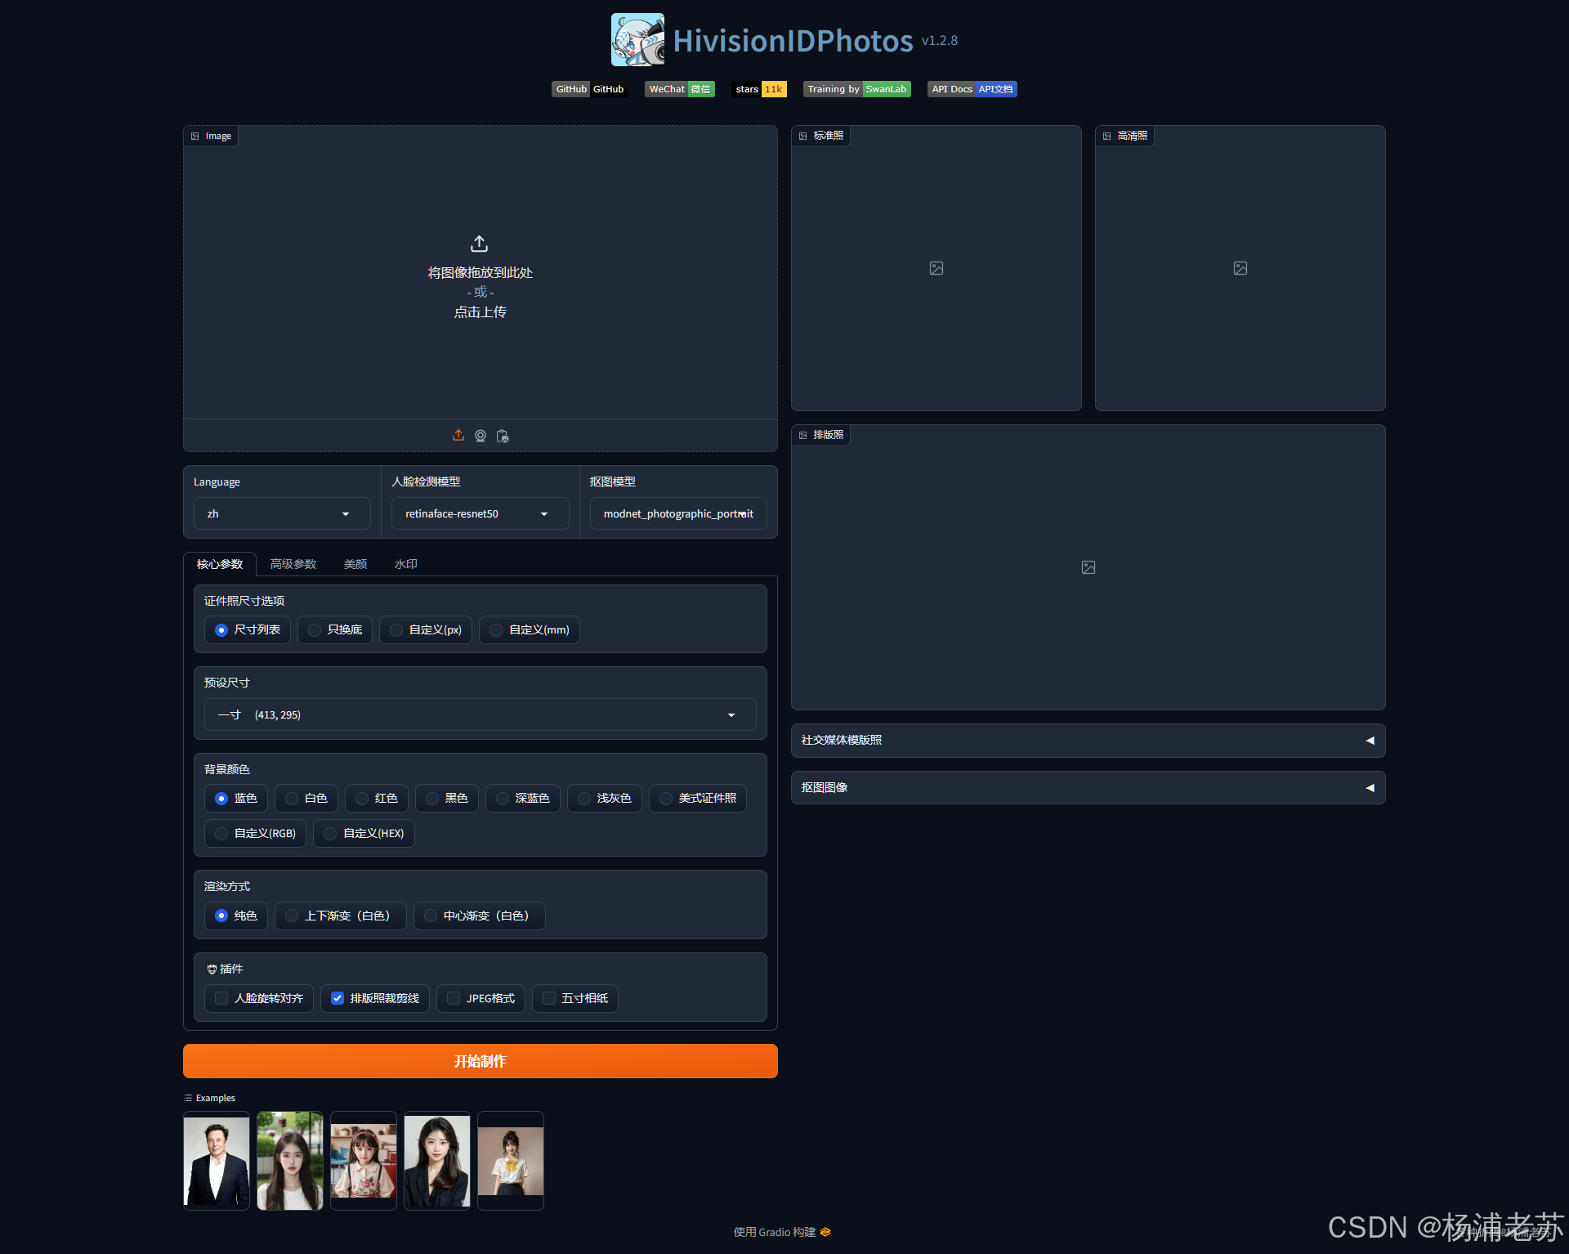
Task: Select the webcam capture icon
Action: click(481, 436)
